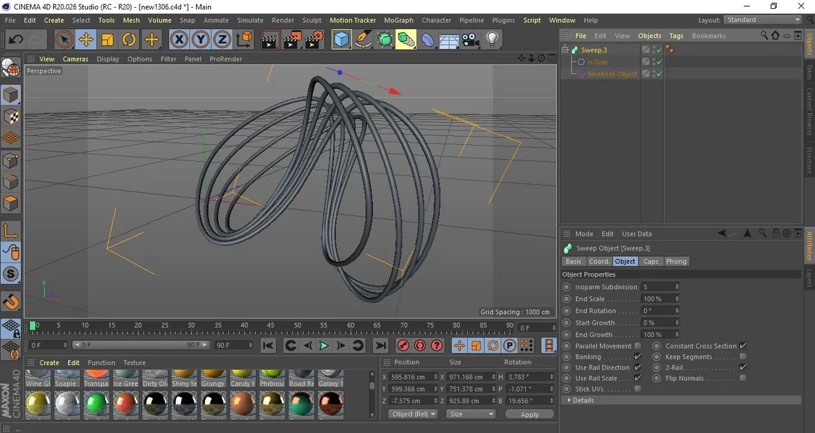Open the material manager Create menu
Image resolution: width=815 pixels, height=433 pixels.
point(49,363)
